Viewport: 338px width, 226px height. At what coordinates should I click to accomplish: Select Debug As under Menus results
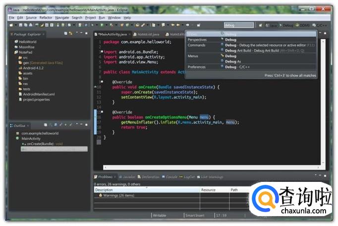click(x=232, y=61)
